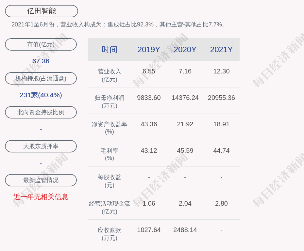This screenshot has height=251, width=304.
Task: Click the 2021 net profit value 20955.36
Action: tap(221, 98)
